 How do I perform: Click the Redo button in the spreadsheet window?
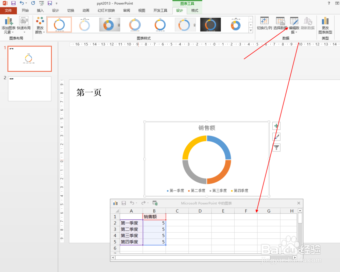[x=143, y=203]
